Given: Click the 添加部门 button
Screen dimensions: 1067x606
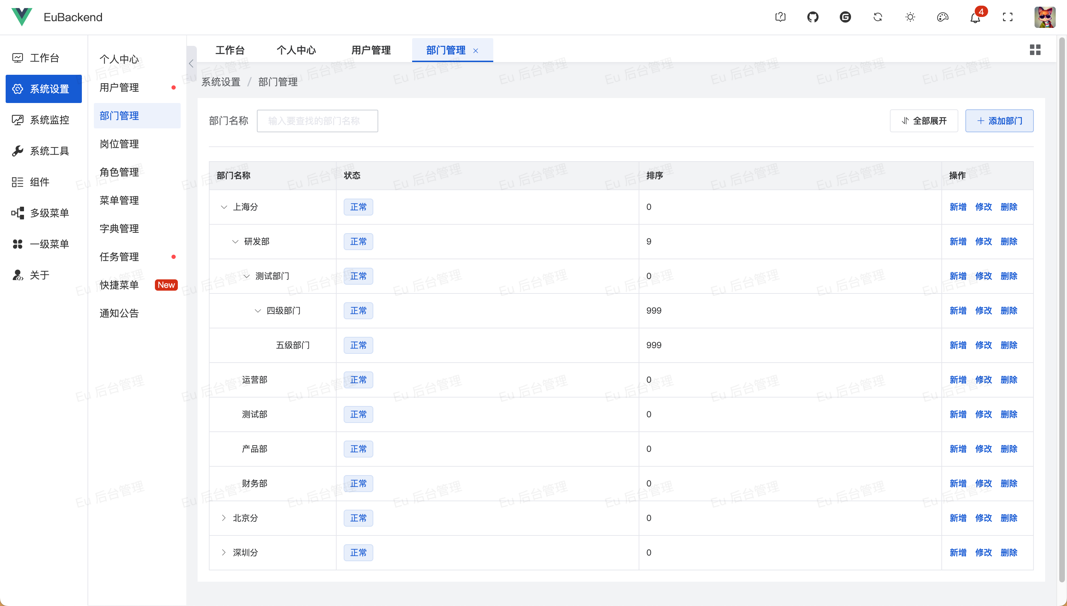Looking at the screenshot, I should [999, 121].
